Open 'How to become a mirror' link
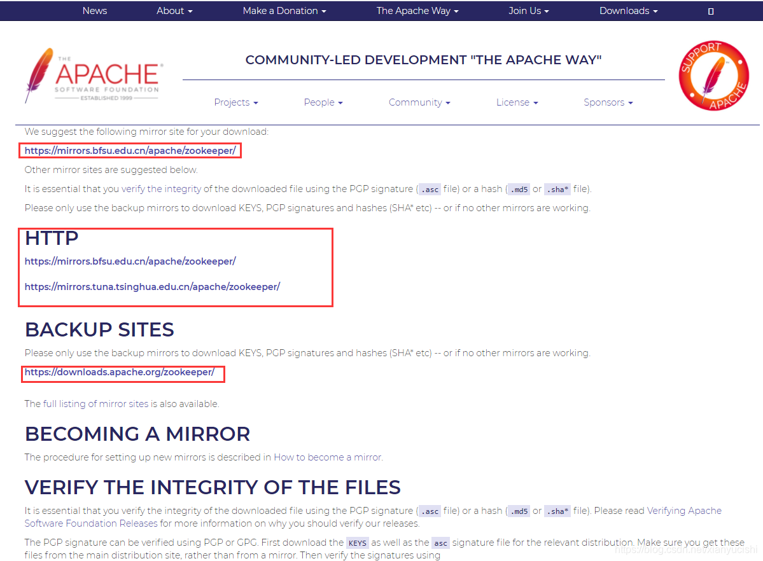 pyautogui.click(x=328, y=457)
